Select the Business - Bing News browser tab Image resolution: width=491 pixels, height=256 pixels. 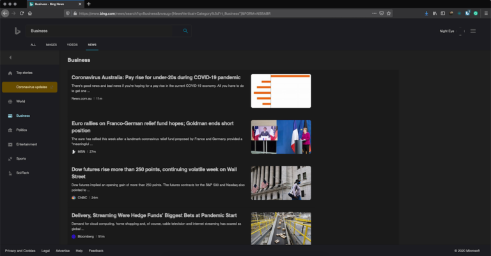pos(55,4)
